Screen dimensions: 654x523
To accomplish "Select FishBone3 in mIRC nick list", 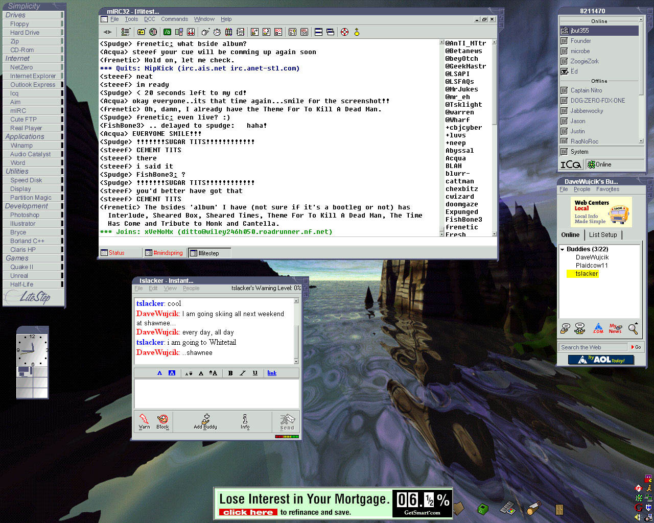I will coord(463,219).
